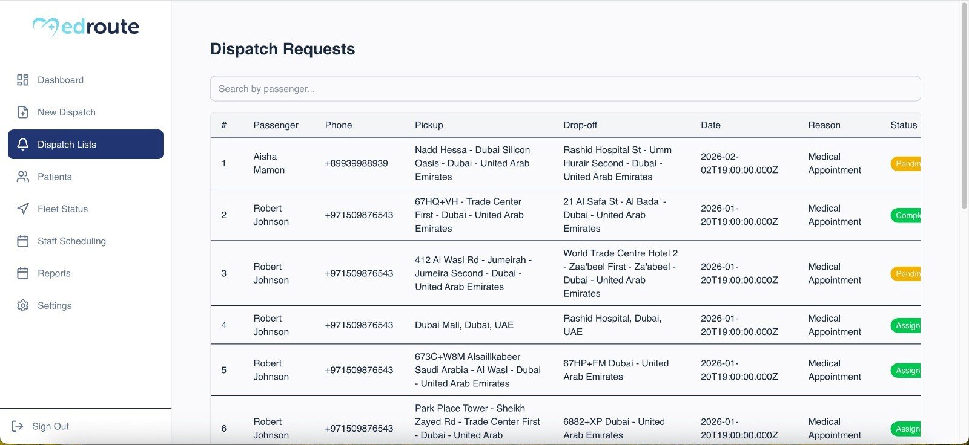Click the Assigned status badge in row 5
Screen dimensions: 969x445
(905, 370)
